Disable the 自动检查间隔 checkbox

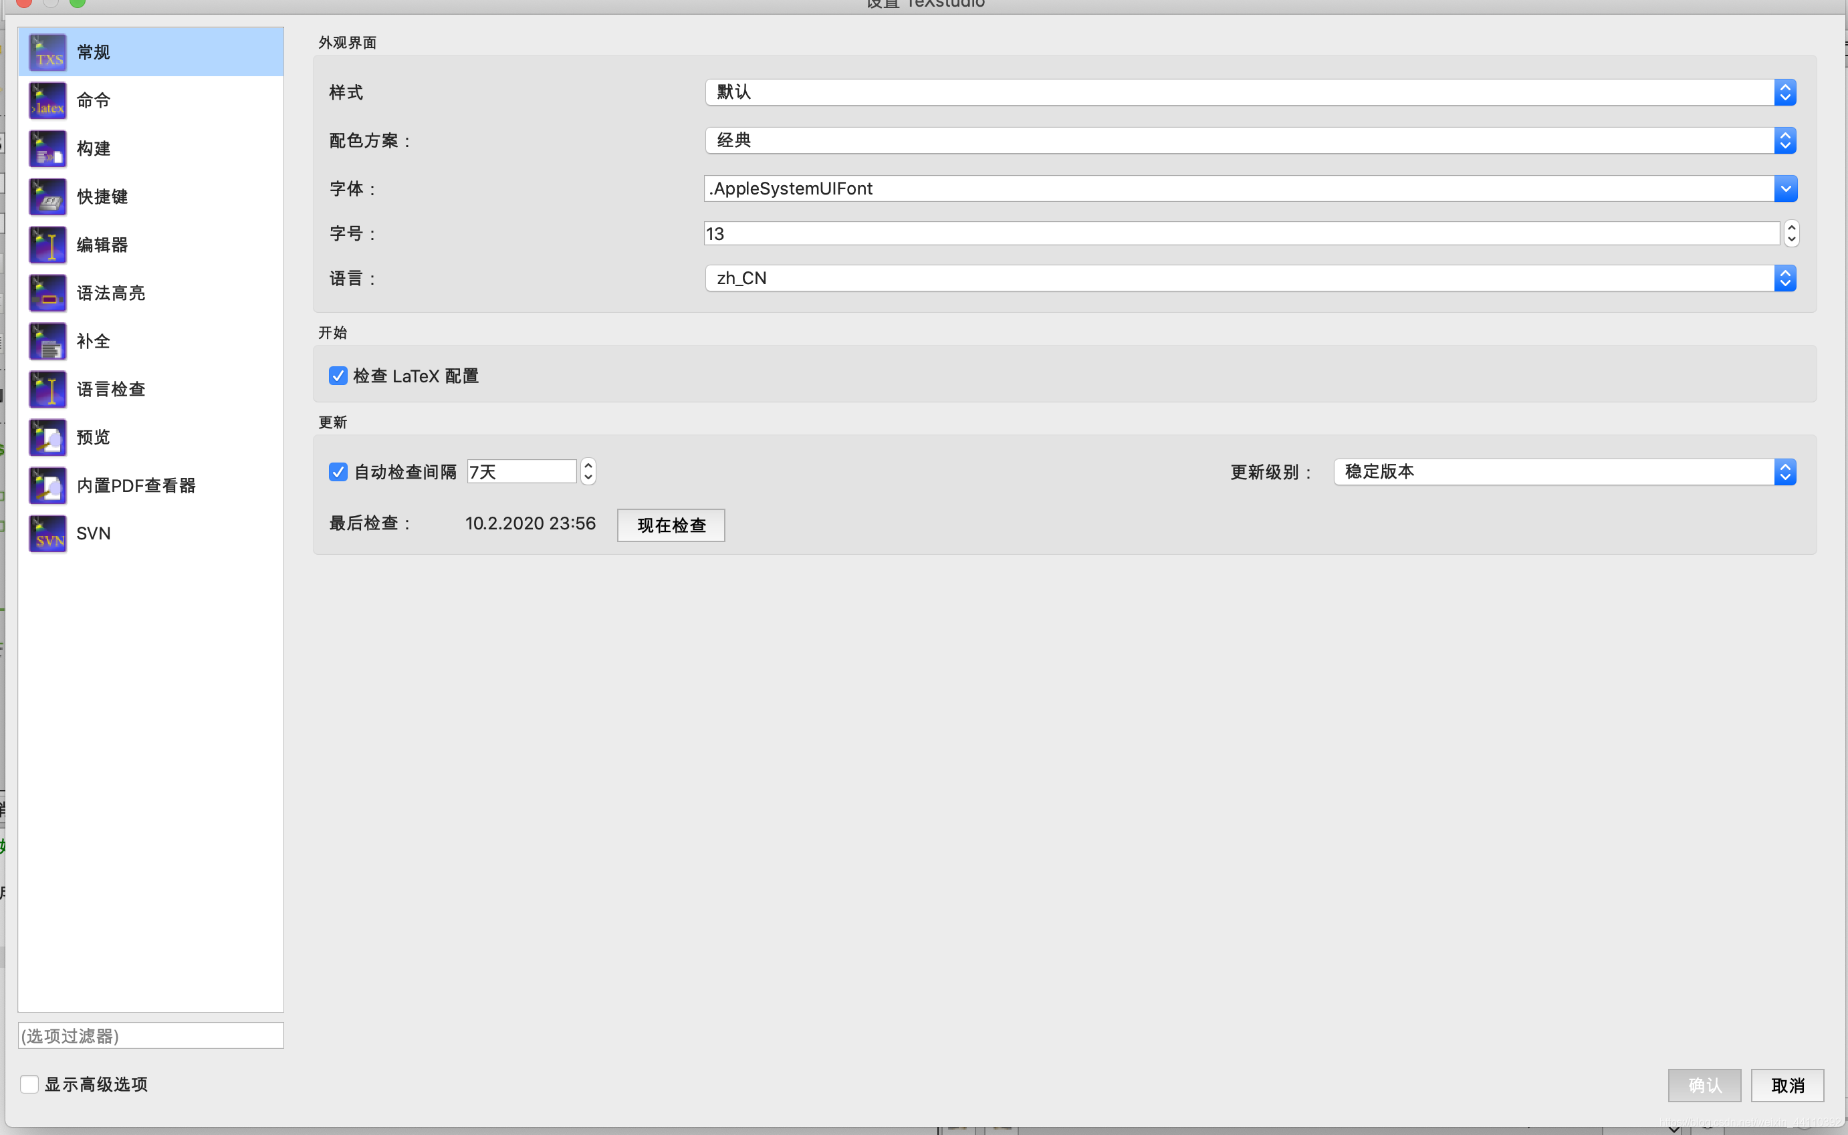[x=338, y=471]
